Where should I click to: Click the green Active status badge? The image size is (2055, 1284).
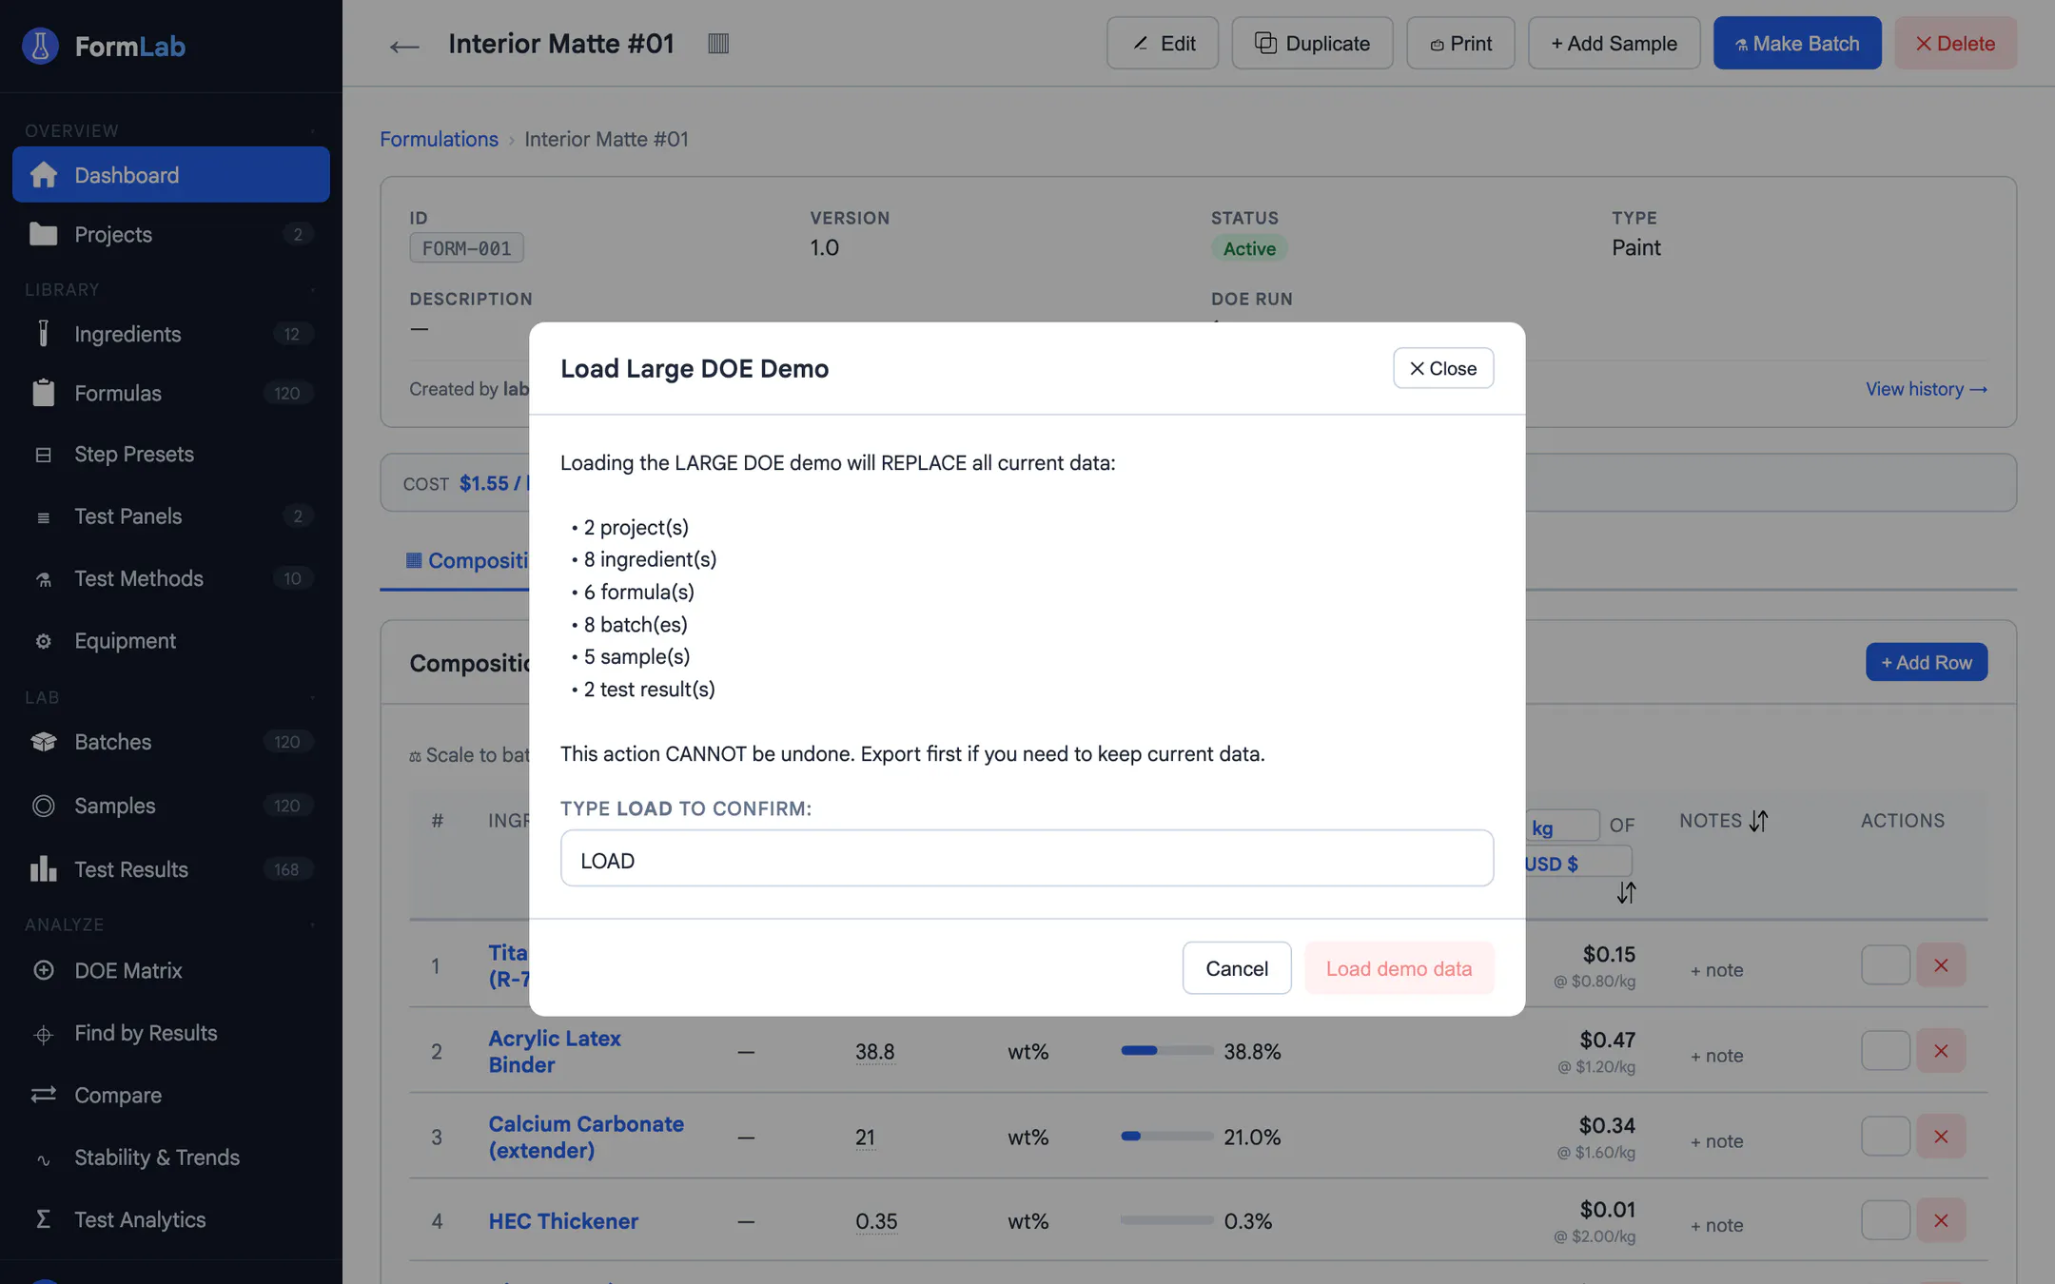coord(1249,248)
